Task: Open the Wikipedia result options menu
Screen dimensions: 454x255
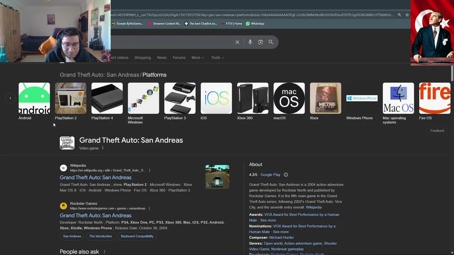Action: (149, 170)
